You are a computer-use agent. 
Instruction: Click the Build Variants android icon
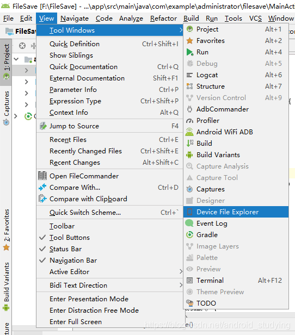tap(189, 155)
